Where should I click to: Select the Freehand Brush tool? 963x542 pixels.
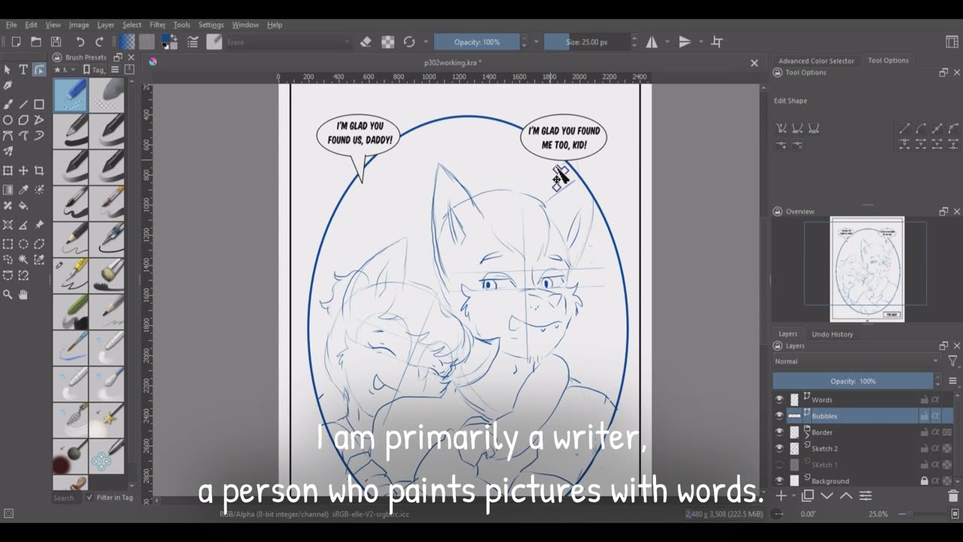click(8, 105)
